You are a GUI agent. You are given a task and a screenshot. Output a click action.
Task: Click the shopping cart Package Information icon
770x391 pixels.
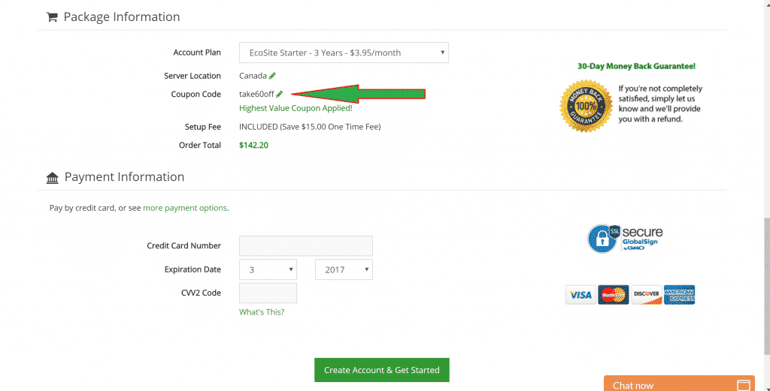point(52,17)
